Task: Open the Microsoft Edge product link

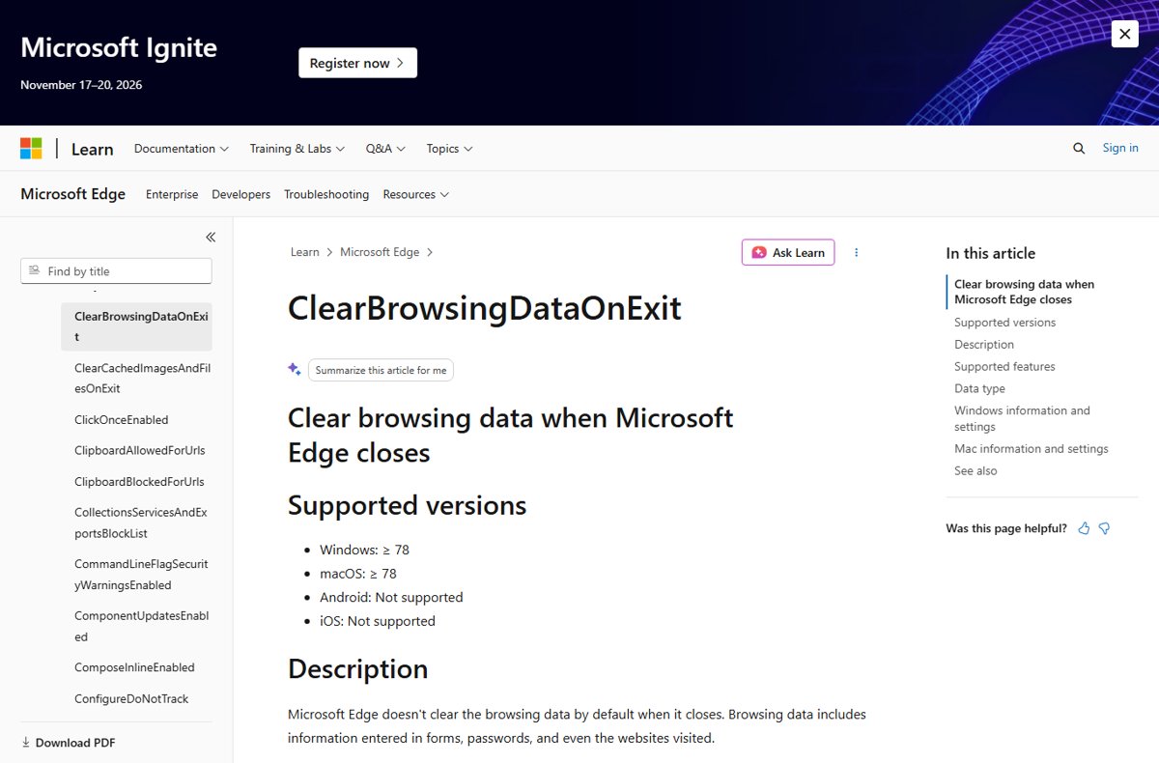Action: (73, 194)
